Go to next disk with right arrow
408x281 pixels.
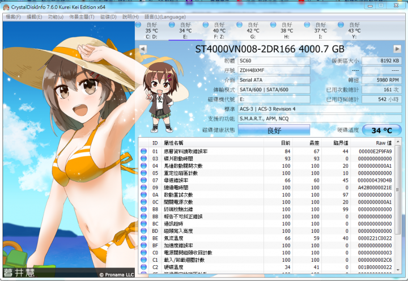point(397,49)
